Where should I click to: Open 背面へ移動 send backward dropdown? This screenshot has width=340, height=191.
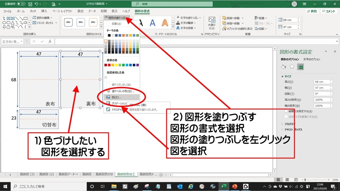coord(233,23)
